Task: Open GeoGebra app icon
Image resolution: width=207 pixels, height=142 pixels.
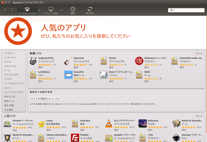Action: click(75, 123)
